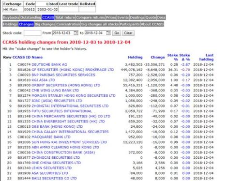Switch to the Total return tab
This screenshot has height=181, width=242.
coord(65,17)
